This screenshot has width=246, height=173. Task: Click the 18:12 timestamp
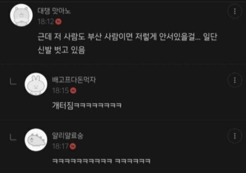tap(46, 22)
